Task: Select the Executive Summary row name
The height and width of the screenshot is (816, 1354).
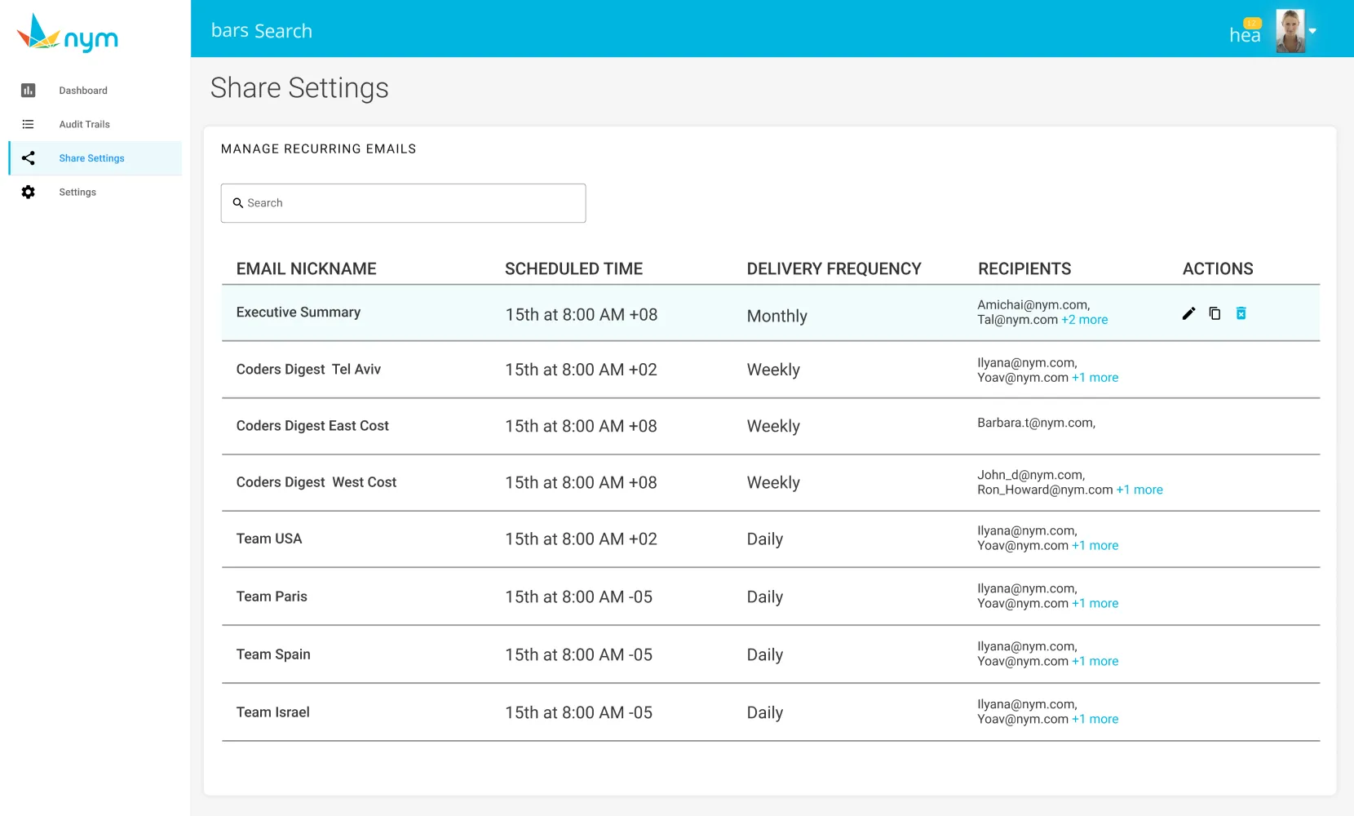Action: pyautogui.click(x=299, y=313)
